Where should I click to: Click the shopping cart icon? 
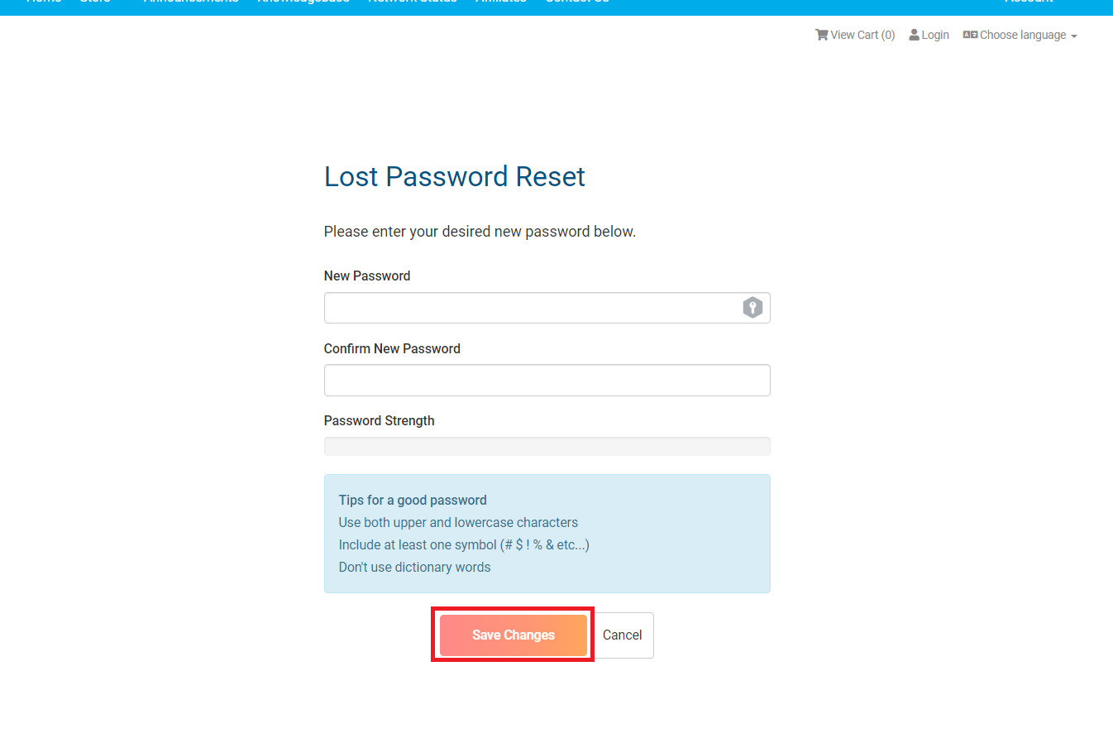click(821, 35)
